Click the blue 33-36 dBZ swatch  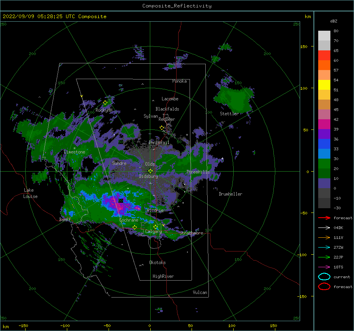[x=324, y=144]
